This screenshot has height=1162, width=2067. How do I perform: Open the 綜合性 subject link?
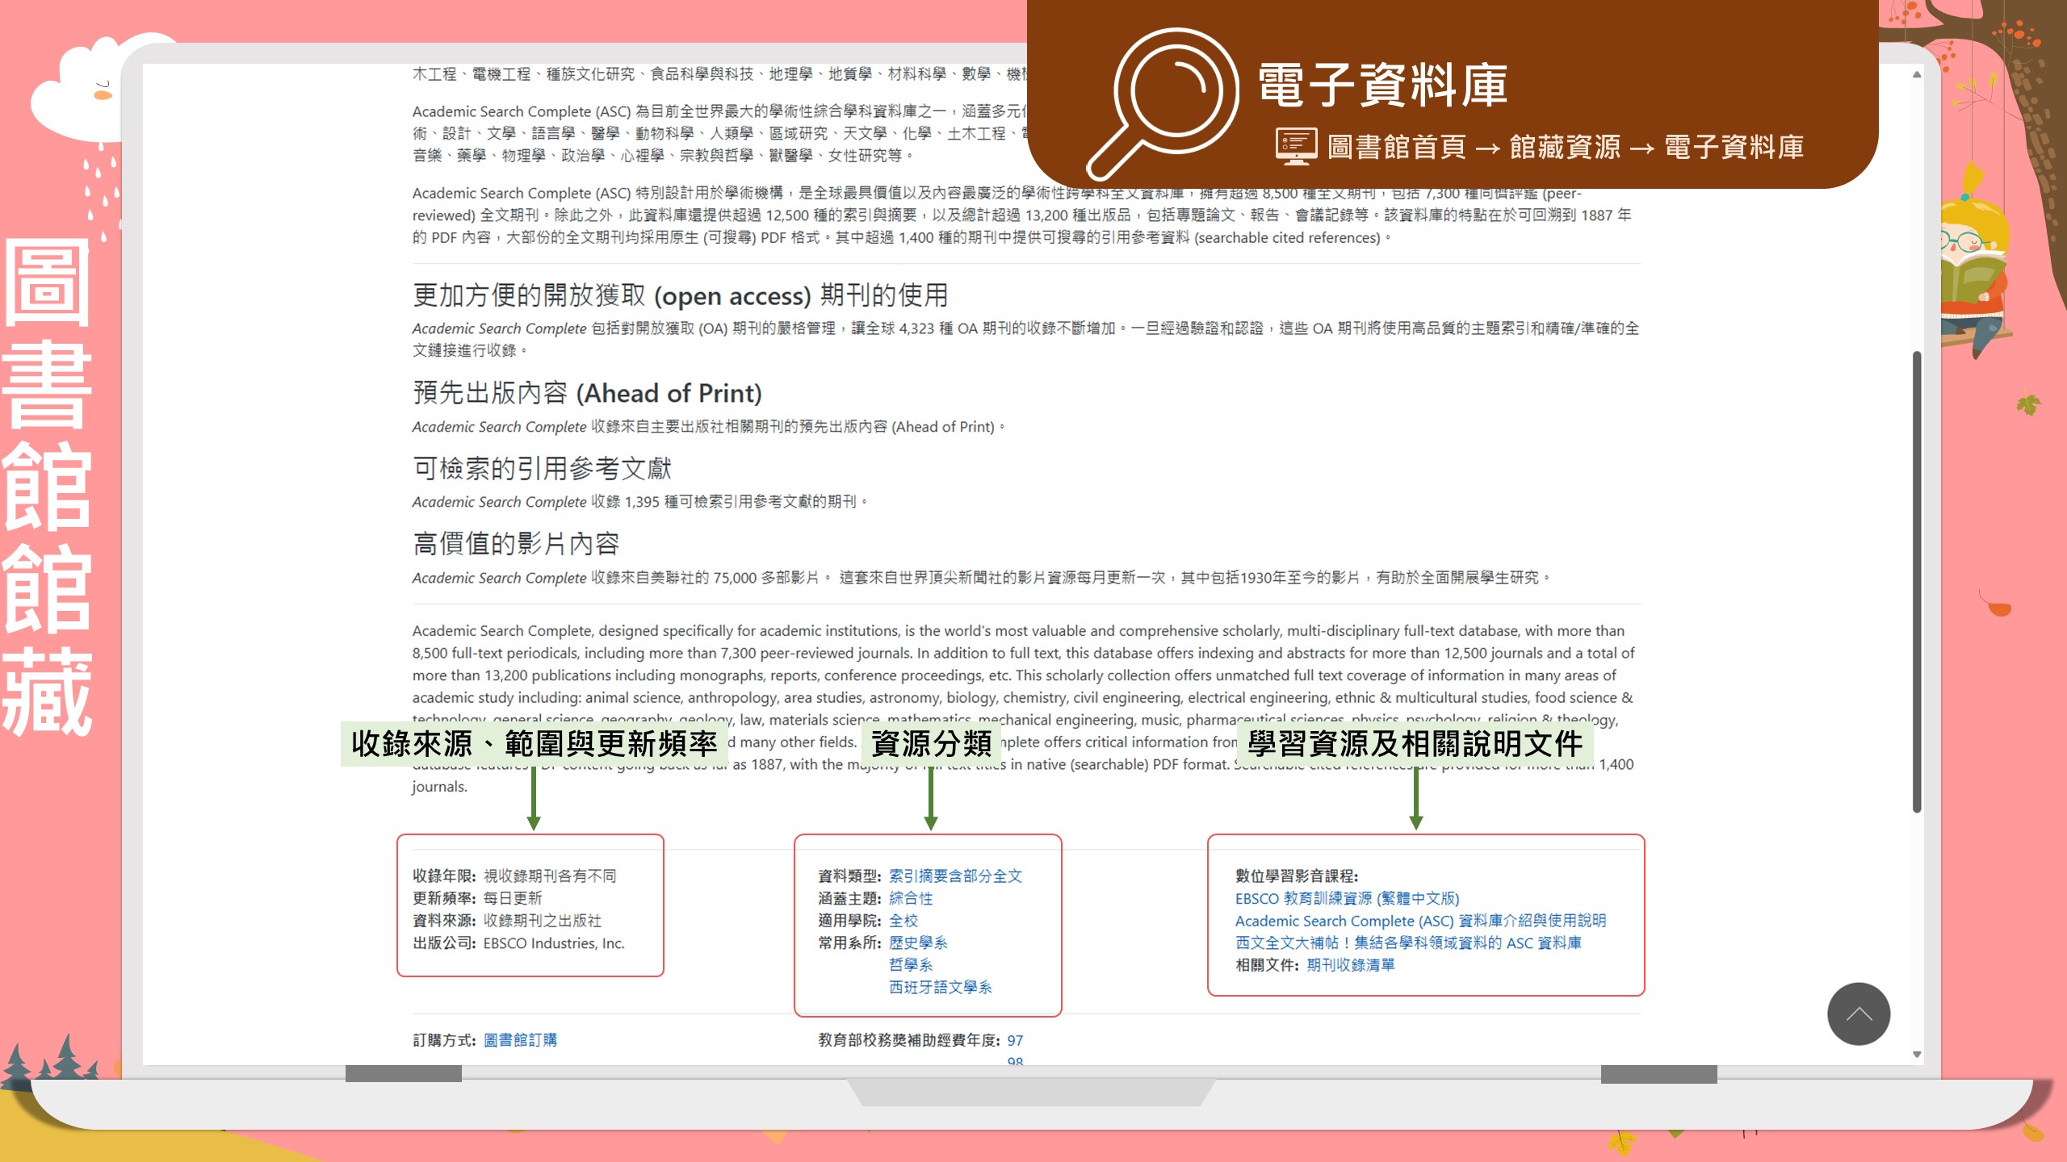[911, 898]
